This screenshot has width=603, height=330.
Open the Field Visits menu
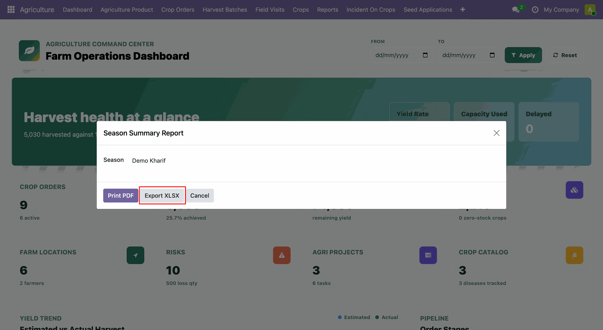coord(270,10)
